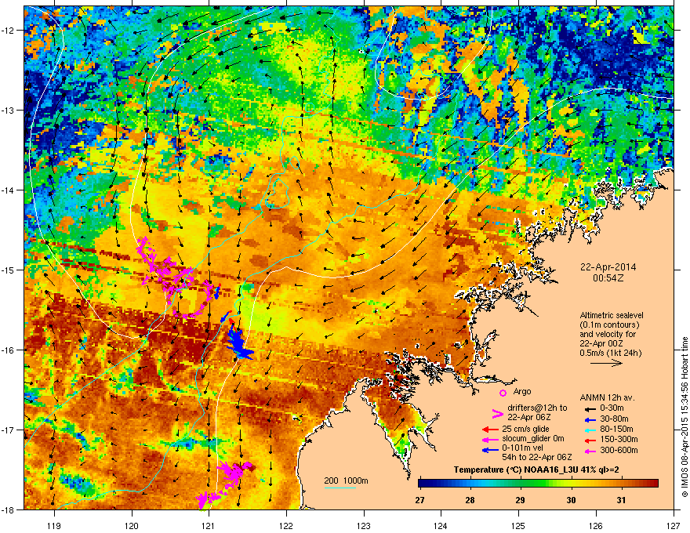Click latitude axis label '-16'
The height and width of the screenshot is (533, 690).
(x=9, y=350)
